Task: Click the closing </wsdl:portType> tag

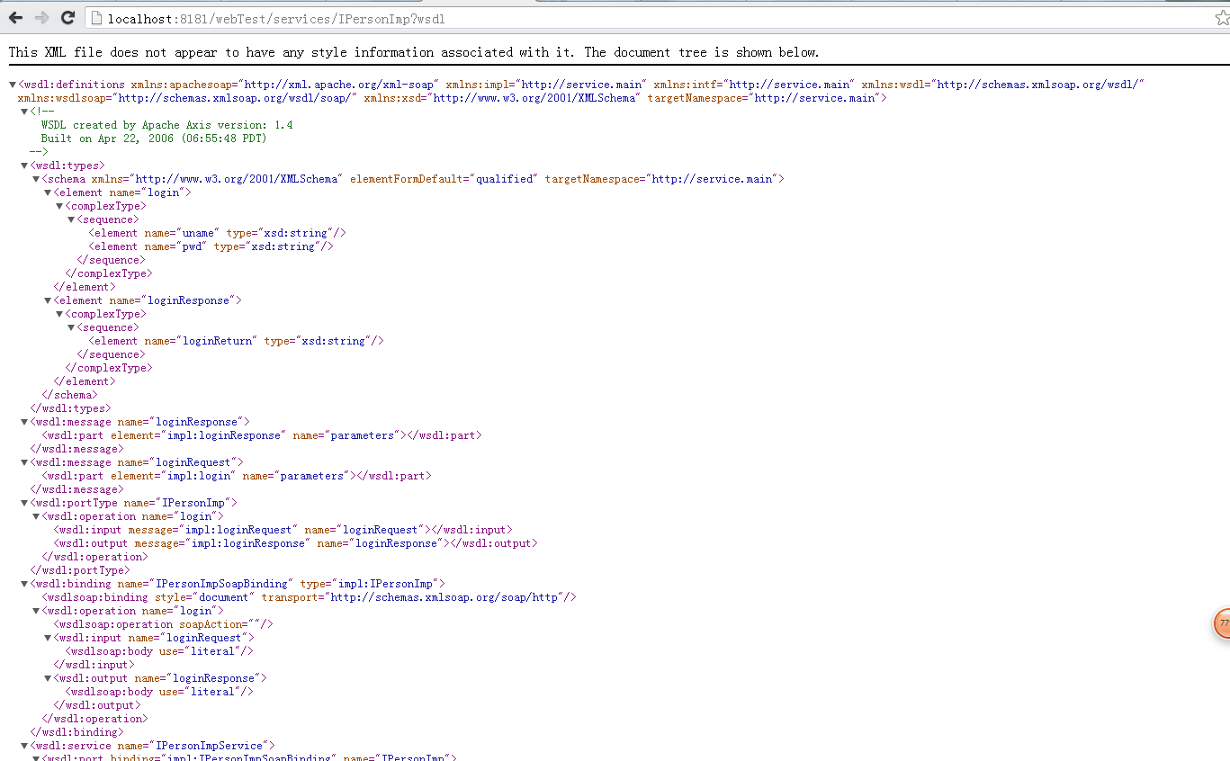Action: (80, 570)
